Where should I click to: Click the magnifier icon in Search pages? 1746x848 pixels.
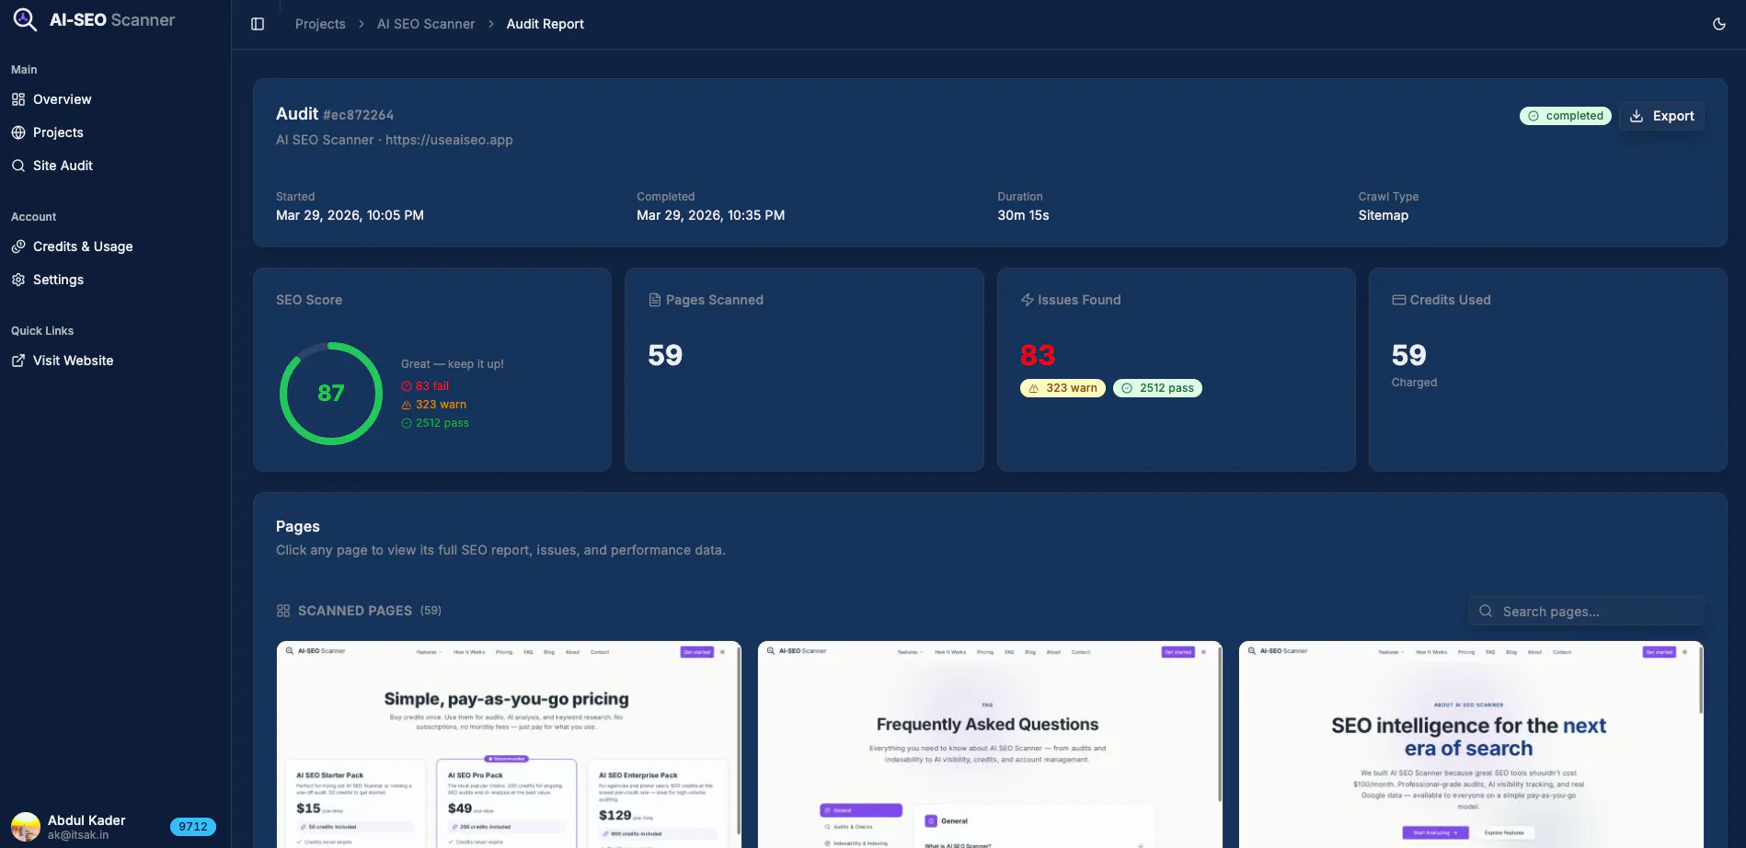point(1486,612)
